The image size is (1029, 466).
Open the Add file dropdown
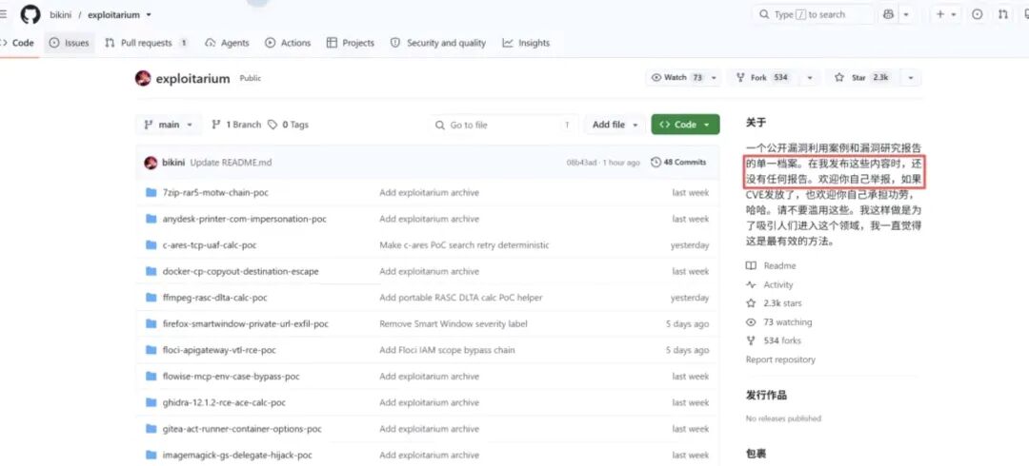[x=615, y=125]
